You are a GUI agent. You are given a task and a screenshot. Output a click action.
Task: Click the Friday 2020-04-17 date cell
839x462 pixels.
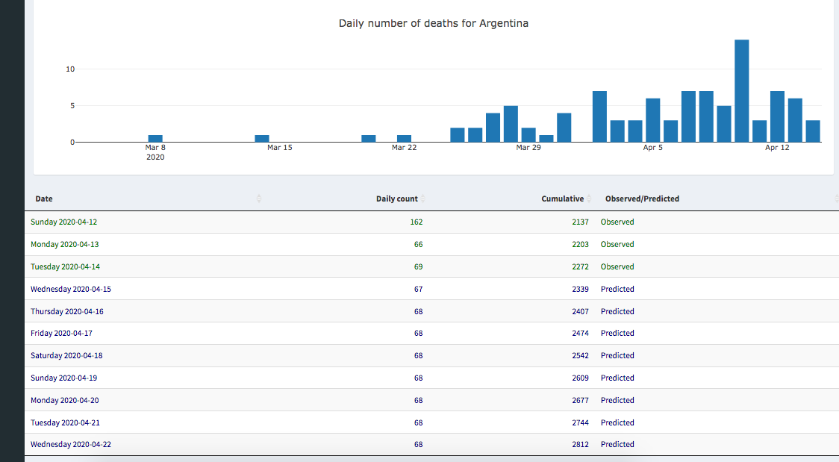click(62, 333)
